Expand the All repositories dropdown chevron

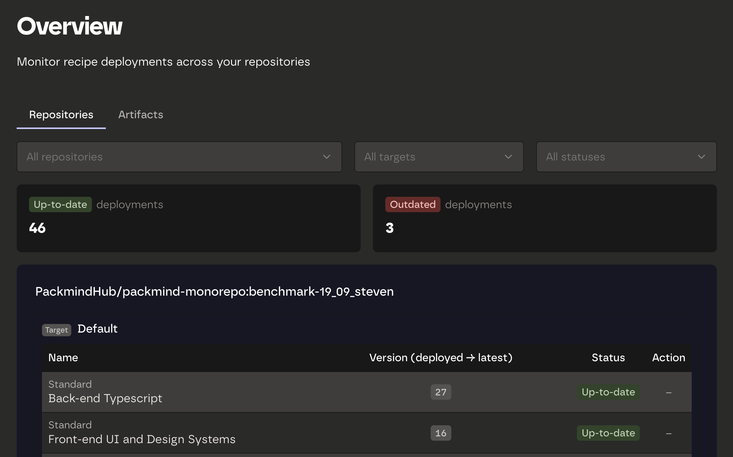326,157
